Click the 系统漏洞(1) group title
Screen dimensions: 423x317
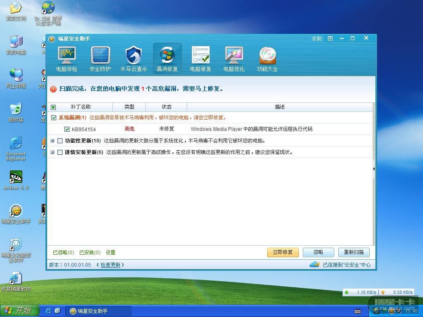(72, 118)
